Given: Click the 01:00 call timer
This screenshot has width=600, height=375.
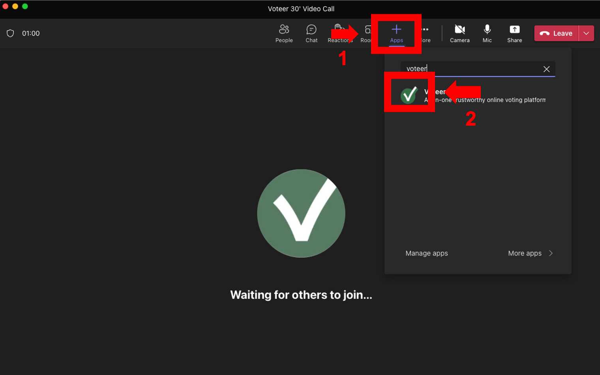Looking at the screenshot, I should click(31, 33).
